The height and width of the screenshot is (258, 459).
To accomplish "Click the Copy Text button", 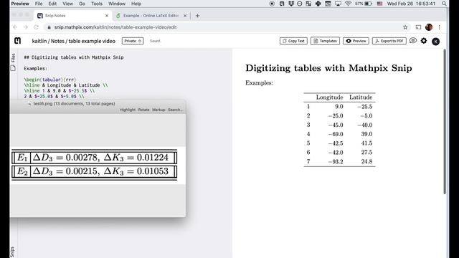I will [x=293, y=41].
